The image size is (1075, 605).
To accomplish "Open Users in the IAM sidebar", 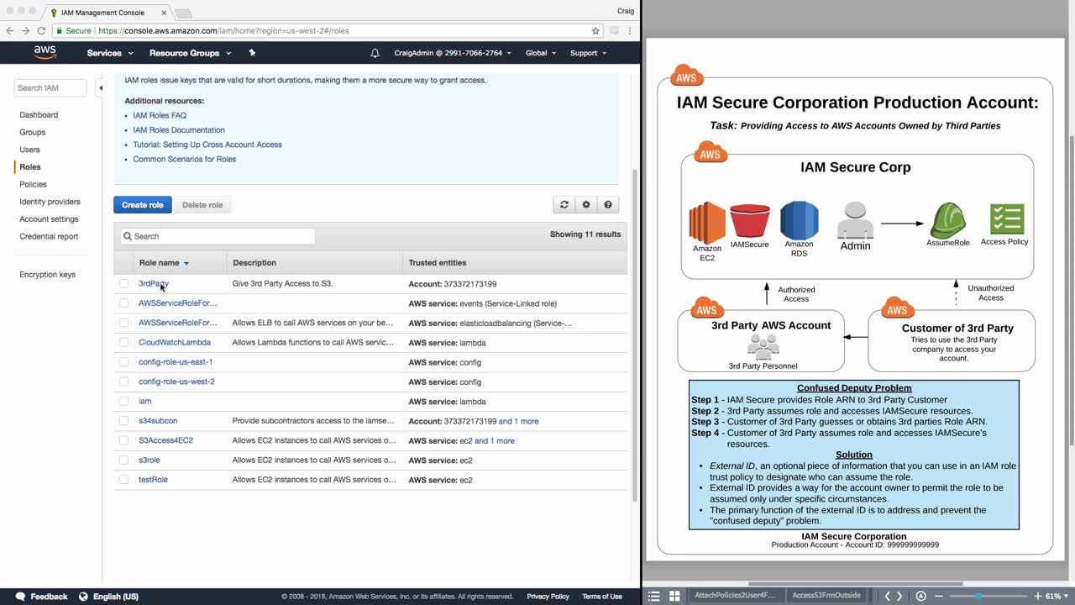I will [x=29, y=150].
